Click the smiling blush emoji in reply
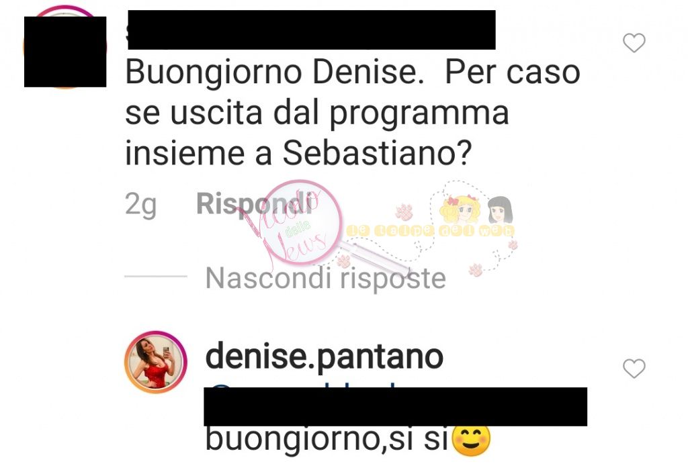The height and width of the screenshot is (472, 688). [471, 440]
